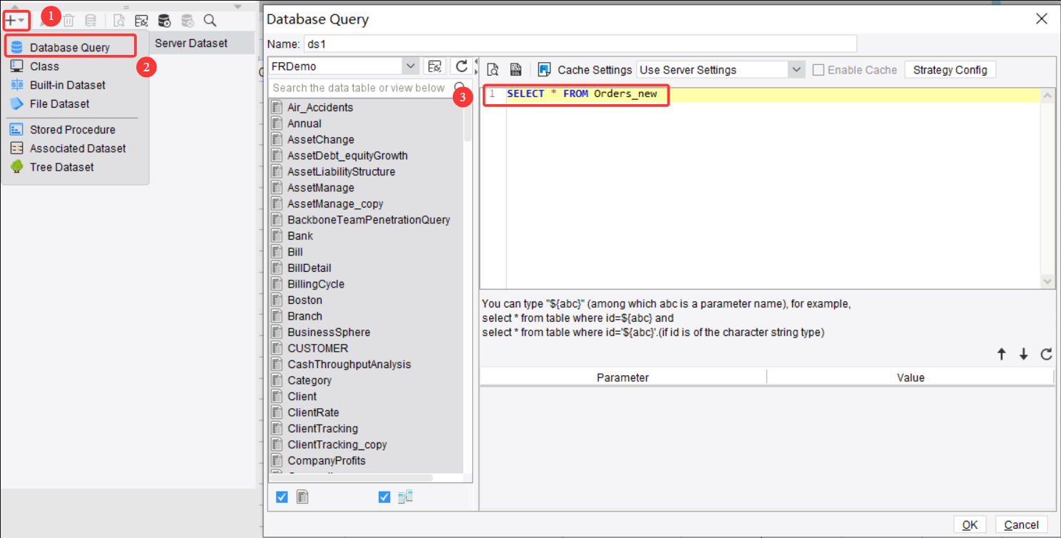Open the add dataset plus dropdown
Viewport: 1061px width, 538px height.
pyautogui.click(x=15, y=21)
